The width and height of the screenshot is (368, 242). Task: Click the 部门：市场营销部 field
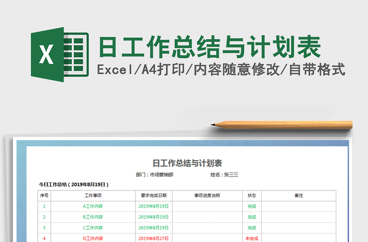pos(155,175)
